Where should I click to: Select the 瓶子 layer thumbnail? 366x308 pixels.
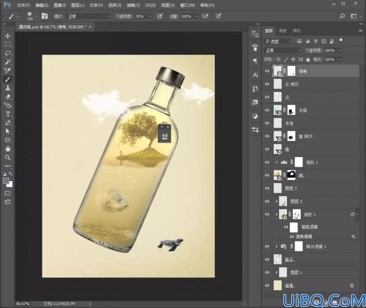(278, 259)
